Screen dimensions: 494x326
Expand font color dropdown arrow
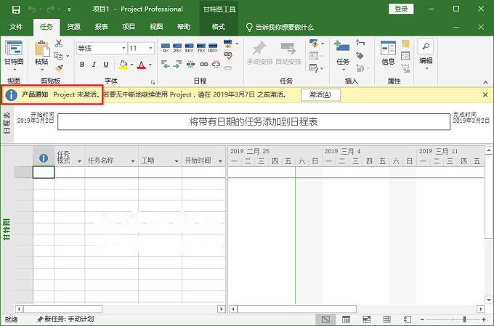pos(150,65)
